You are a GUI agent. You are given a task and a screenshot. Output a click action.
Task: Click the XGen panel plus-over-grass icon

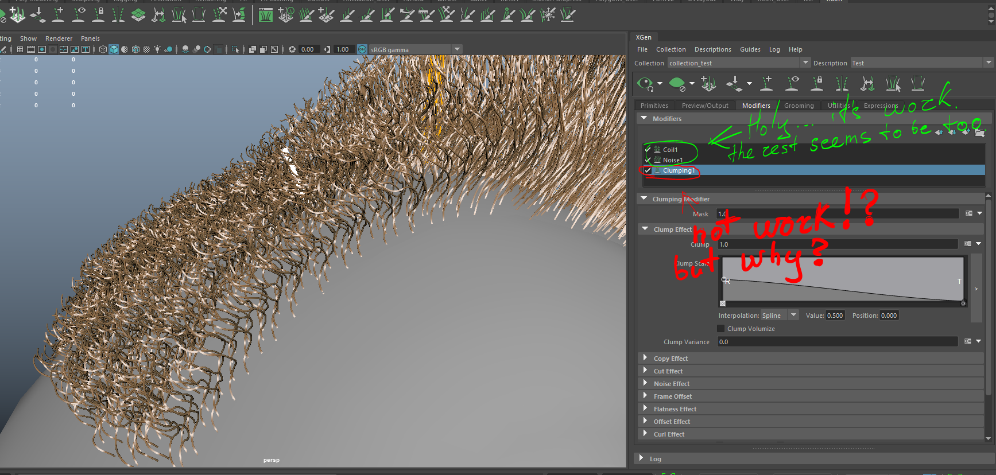(708, 84)
